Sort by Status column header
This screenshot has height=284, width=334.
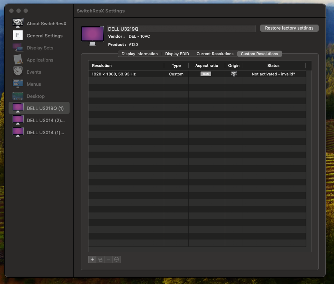pyautogui.click(x=273, y=65)
